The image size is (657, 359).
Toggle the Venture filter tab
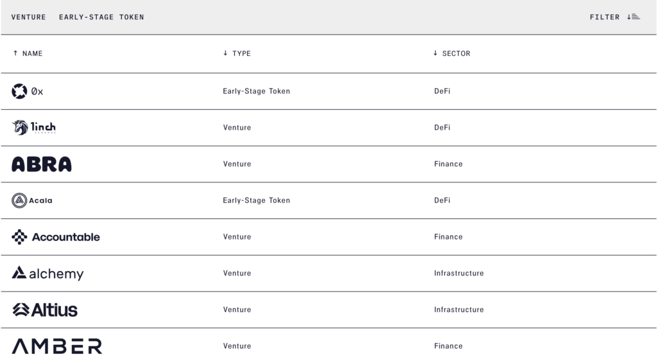(28, 17)
